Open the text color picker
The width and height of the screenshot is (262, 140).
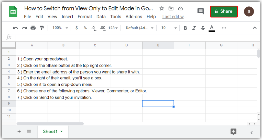point(212,28)
